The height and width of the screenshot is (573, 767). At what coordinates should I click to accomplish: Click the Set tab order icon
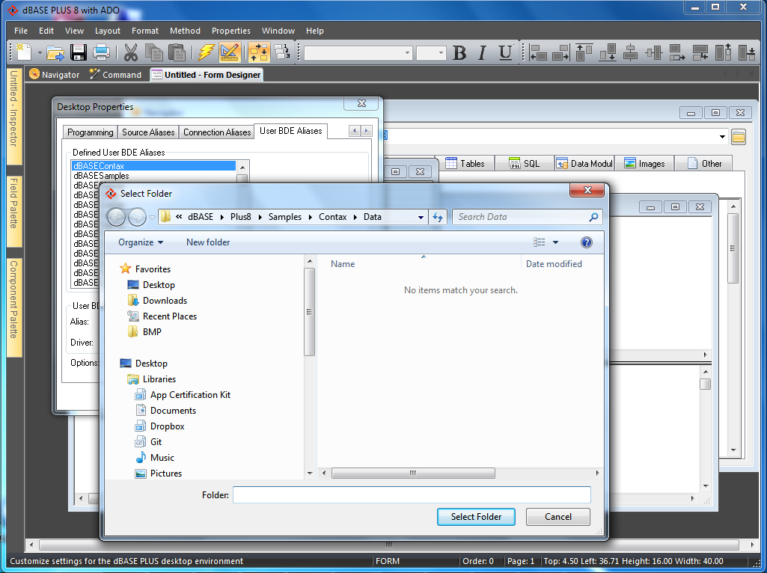pos(282,52)
